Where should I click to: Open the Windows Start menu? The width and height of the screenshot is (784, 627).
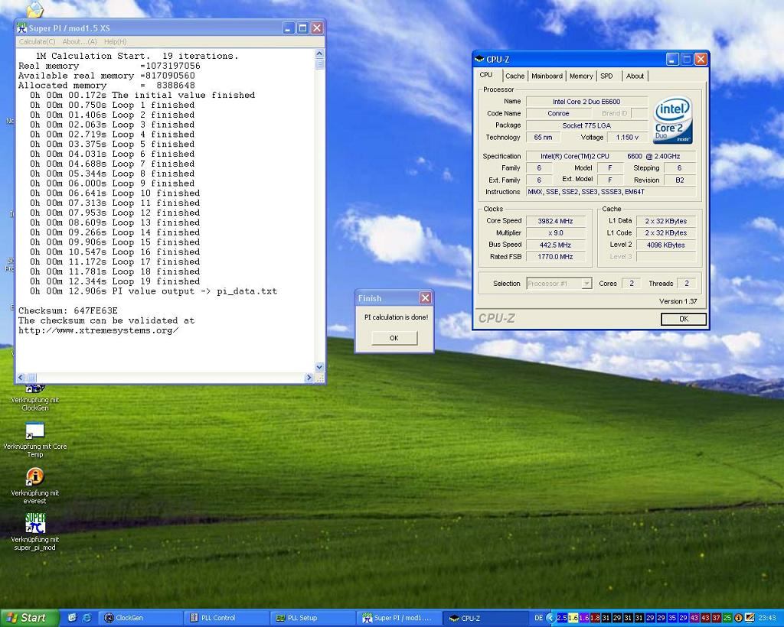point(29,618)
